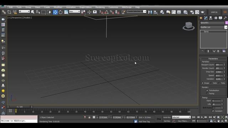Open the Create command panel tab
This screenshot has height=128, width=228.
(x=201, y=18)
